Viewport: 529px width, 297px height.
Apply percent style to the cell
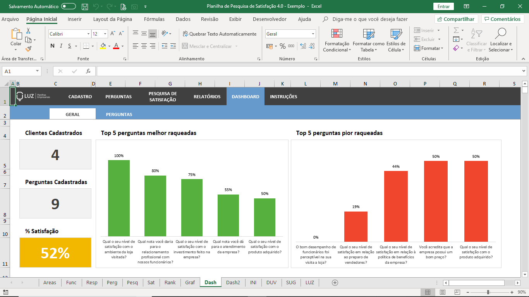(x=283, y=46)
